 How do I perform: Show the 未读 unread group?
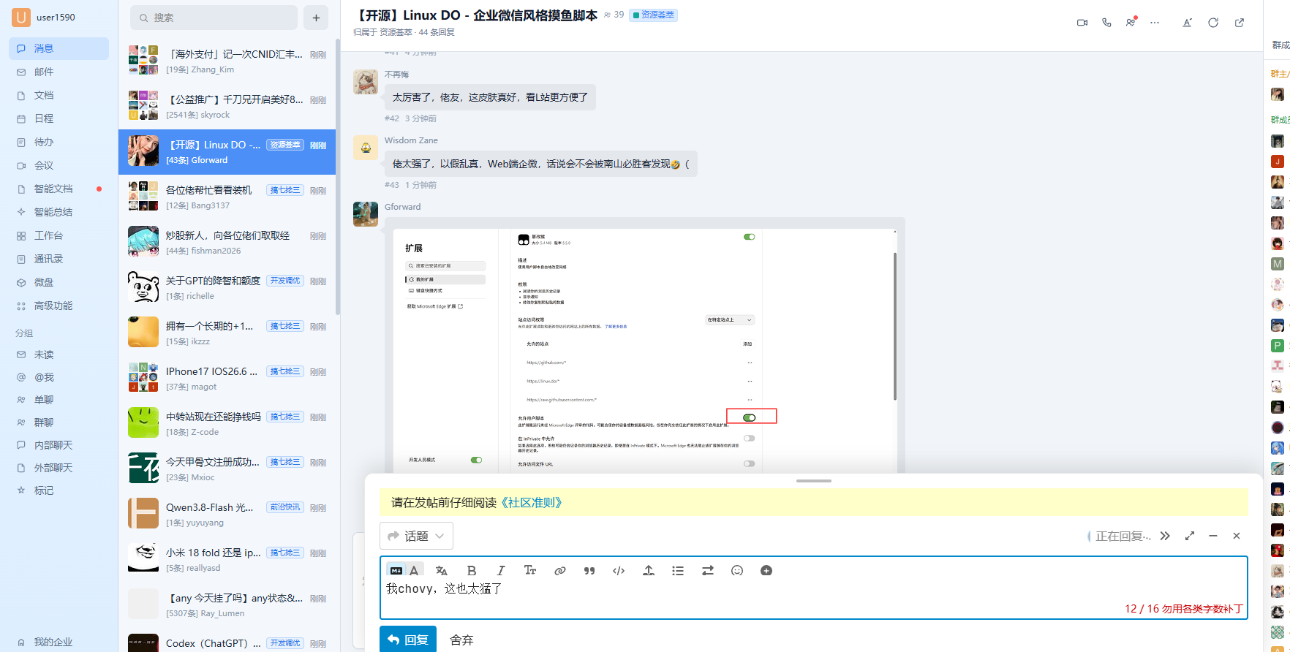pyautogui.click(x=59, y=355)
